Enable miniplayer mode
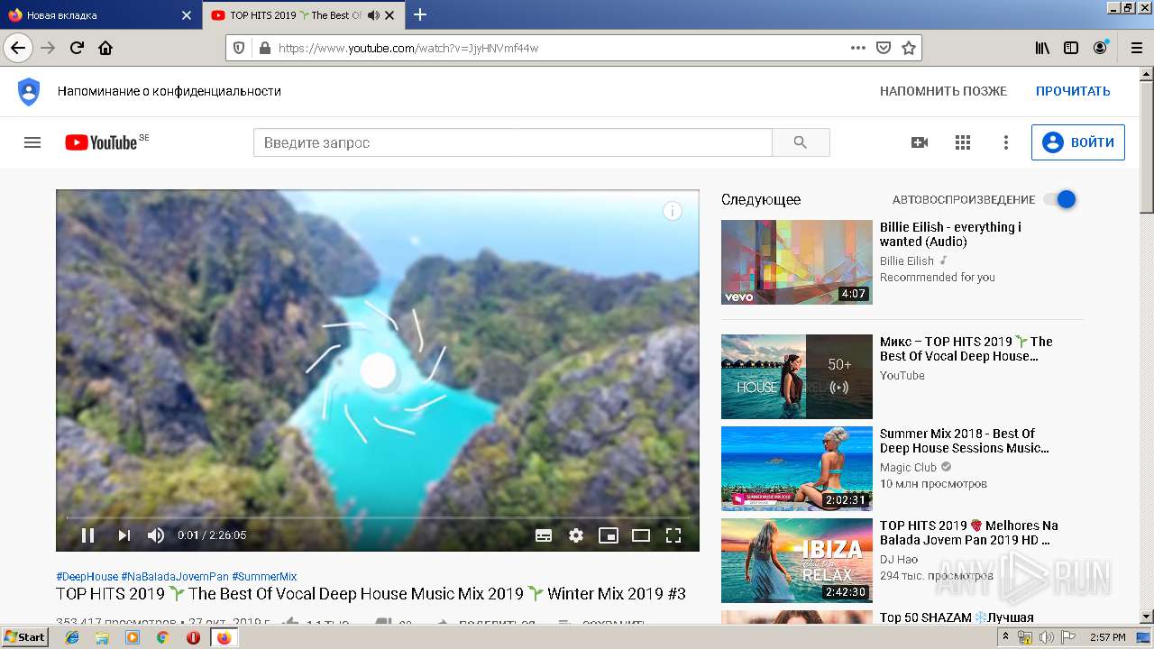 [609, 535]
